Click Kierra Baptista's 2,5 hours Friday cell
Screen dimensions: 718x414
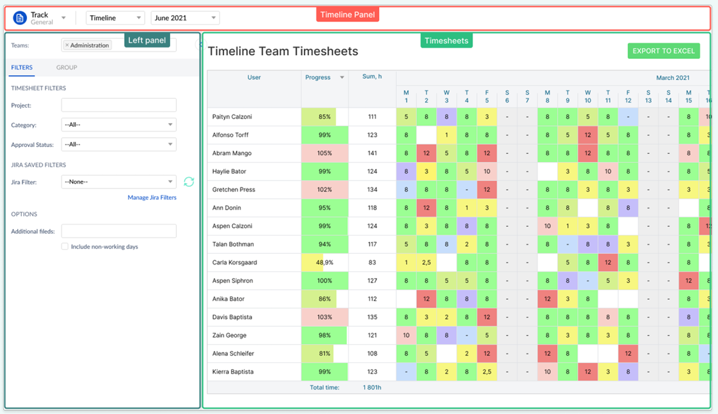(487, 372)
